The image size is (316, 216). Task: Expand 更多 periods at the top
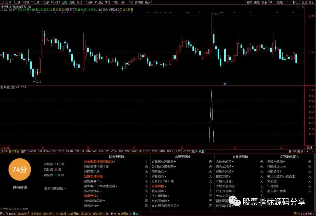pos(148,2)
